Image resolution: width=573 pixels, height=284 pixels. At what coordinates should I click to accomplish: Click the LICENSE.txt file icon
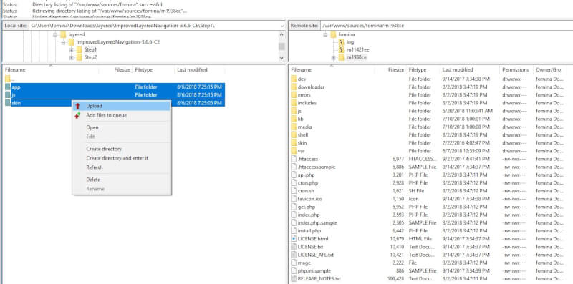click(294, 247)
